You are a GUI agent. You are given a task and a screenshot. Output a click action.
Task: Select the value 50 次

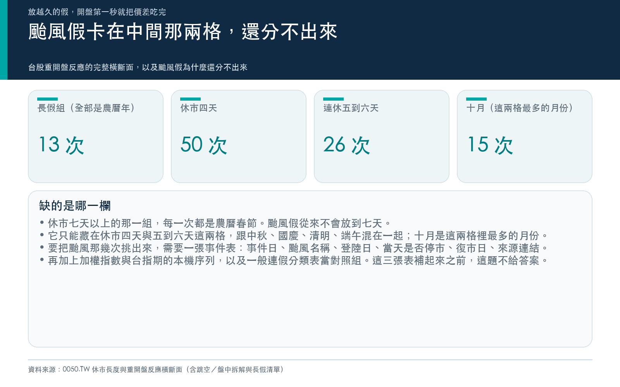[x=204, y=145]
